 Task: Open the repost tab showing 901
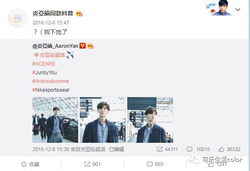point(92,164)
